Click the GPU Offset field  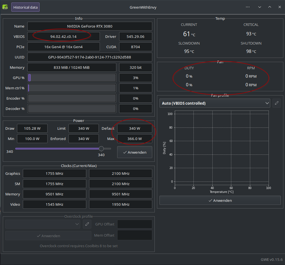coord(135,224)
